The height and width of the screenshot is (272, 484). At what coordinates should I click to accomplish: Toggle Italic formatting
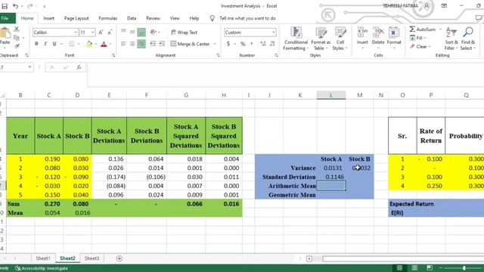tap(45, 44)
